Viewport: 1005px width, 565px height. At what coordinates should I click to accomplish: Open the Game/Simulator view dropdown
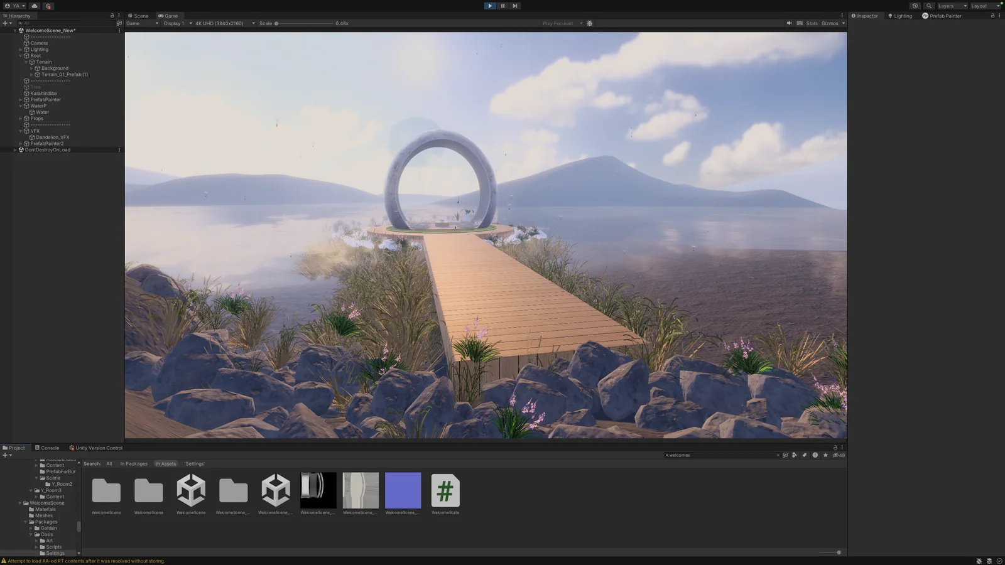(x=143, y=23)
